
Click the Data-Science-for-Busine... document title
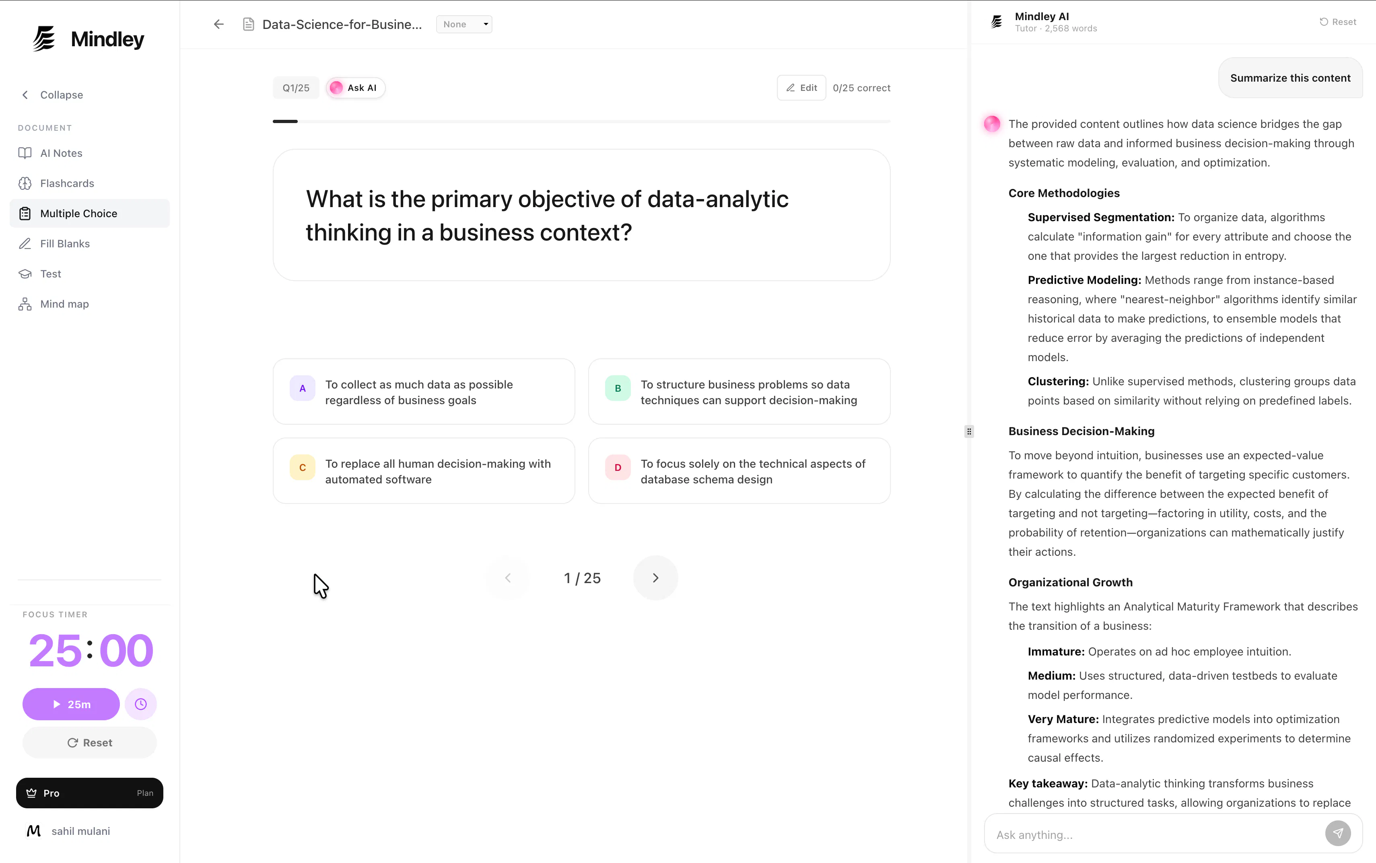click(342, 25)
